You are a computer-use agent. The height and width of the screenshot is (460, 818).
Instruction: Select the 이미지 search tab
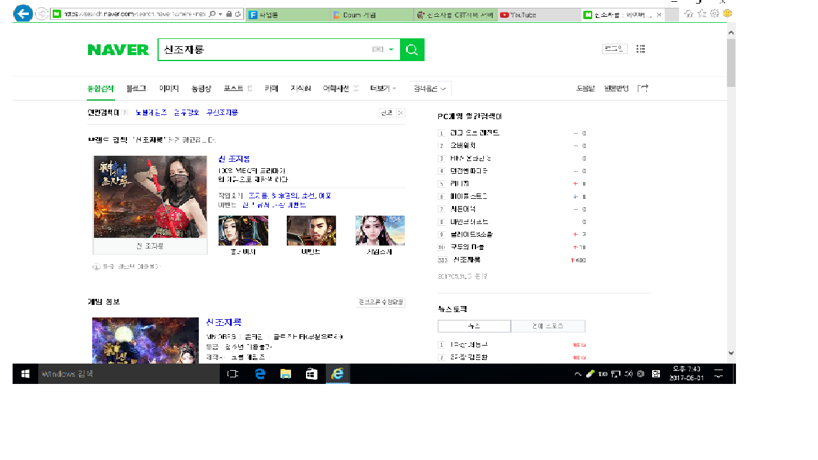click(169, 89)
